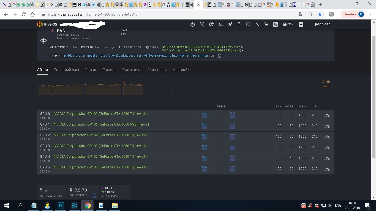376x211 pixels.
Task: Click the Hive OS logo
Action: pos(47,24)
